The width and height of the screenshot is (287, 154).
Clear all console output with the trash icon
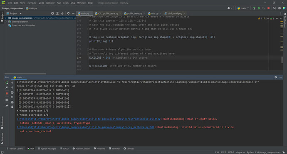[x=12, y=107]
